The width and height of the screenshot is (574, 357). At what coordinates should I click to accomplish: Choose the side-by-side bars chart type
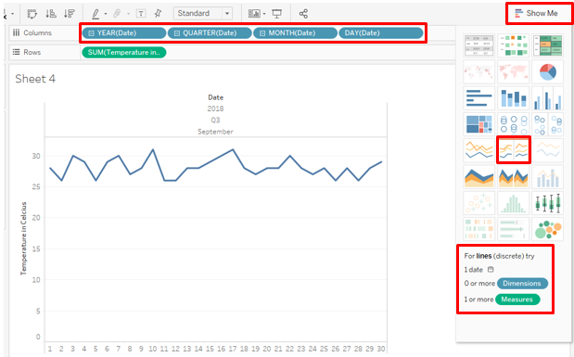[x=548, y=98]
